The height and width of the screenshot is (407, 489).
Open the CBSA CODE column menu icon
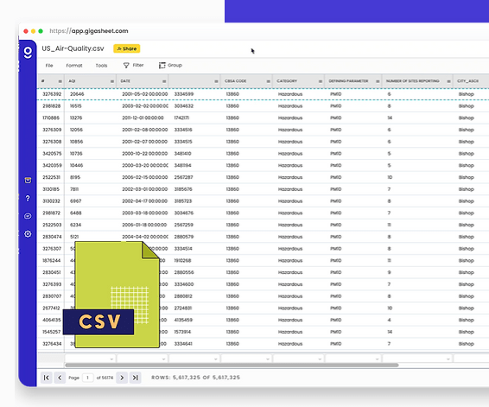click(x=269, y=81)
